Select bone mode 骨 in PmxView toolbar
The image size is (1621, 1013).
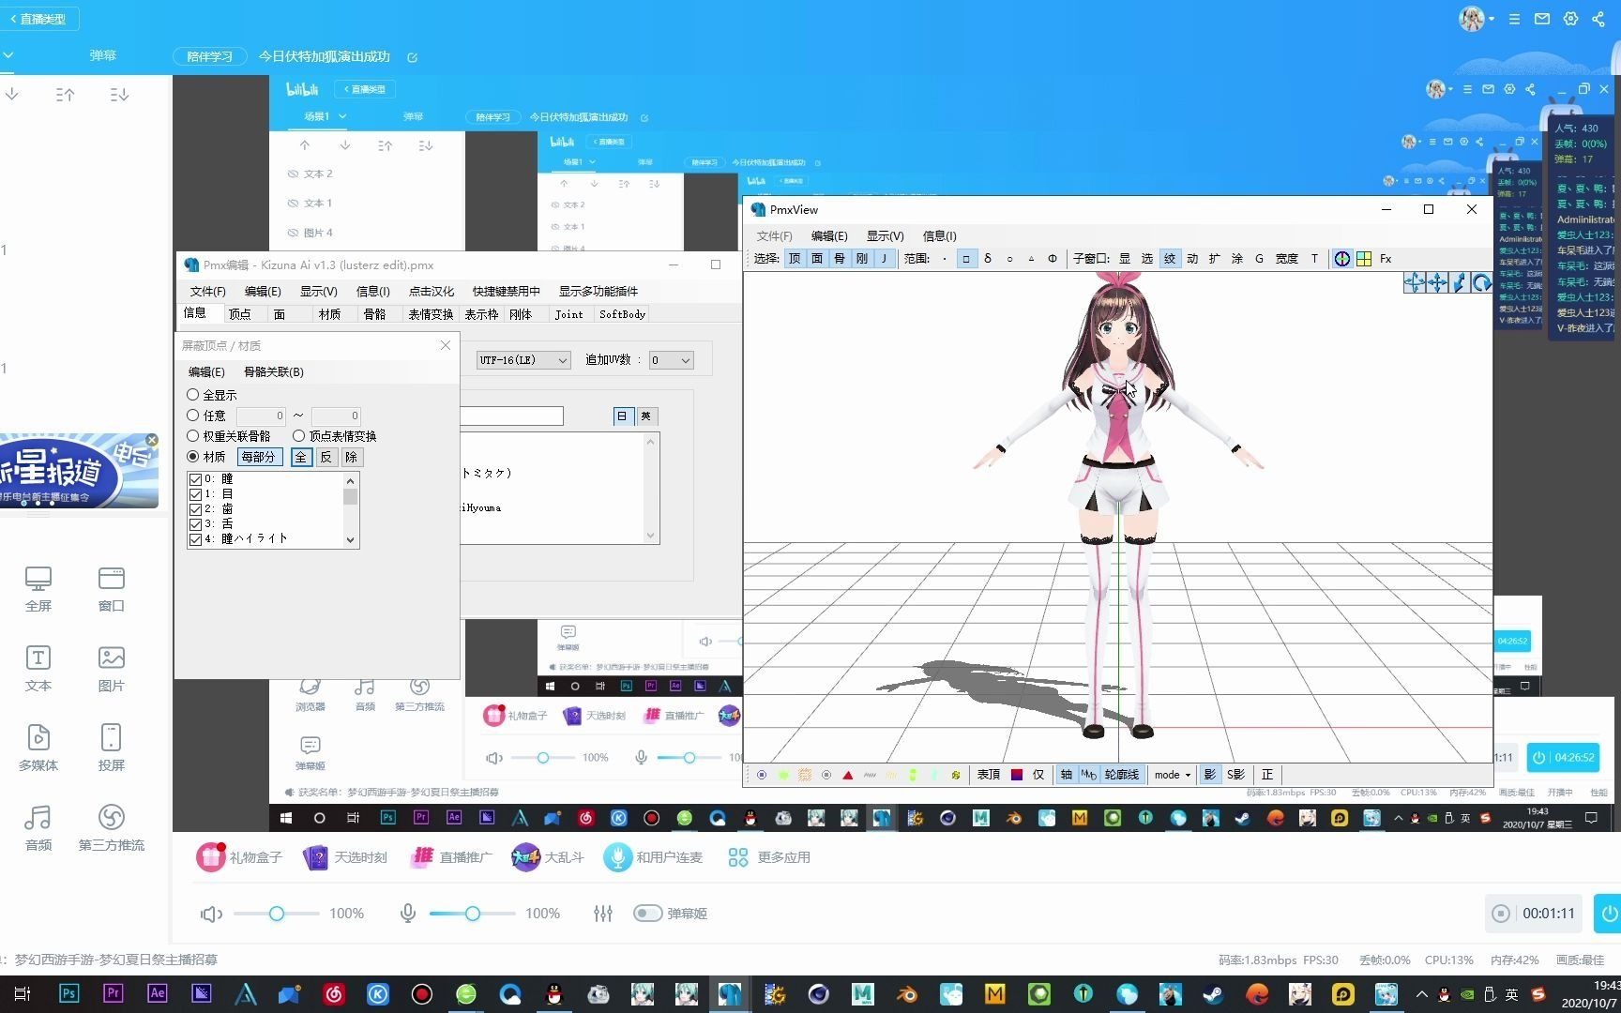click(x=840, y=259)
